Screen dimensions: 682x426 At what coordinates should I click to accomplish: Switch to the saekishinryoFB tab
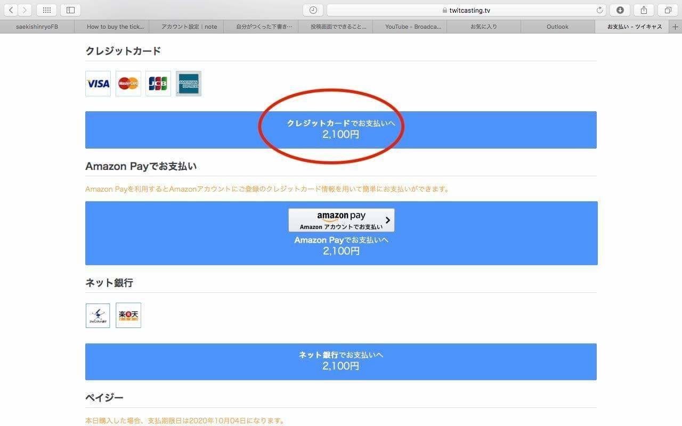(37, 27)
